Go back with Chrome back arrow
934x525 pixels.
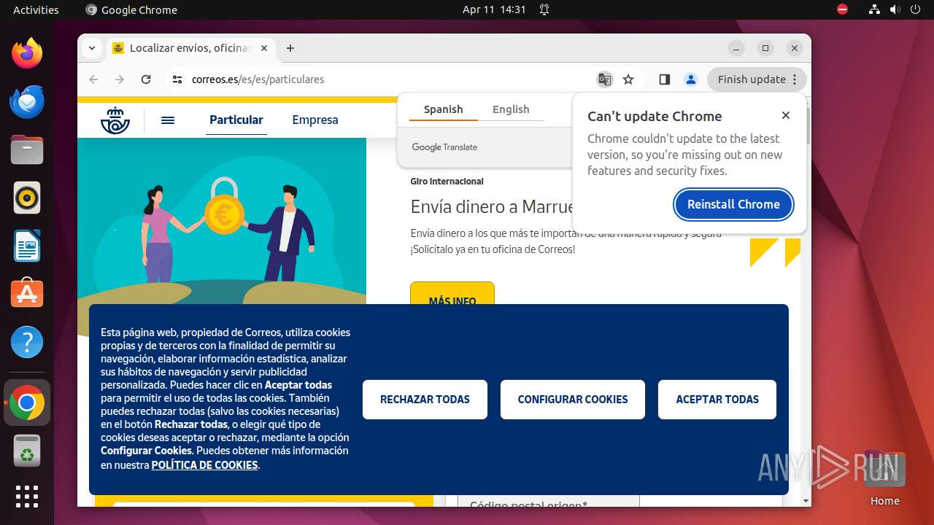[x=93, y=79]
